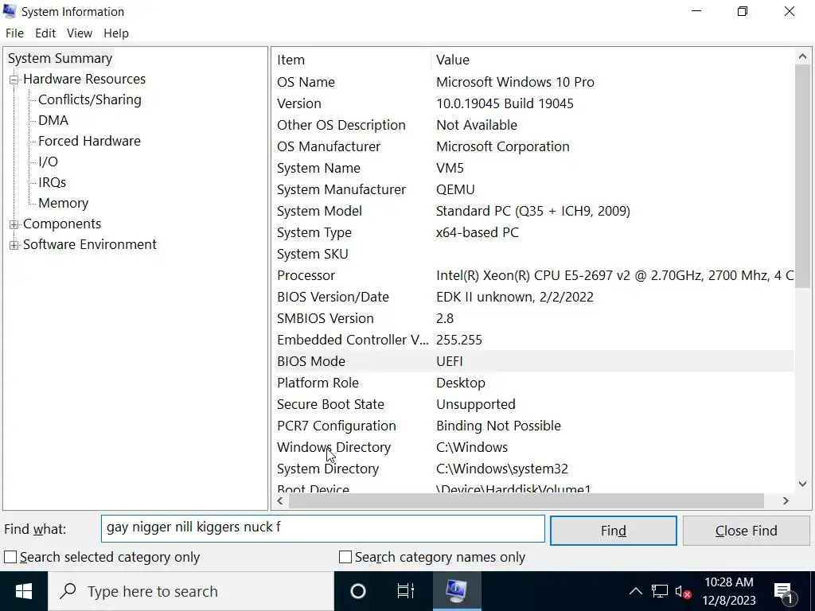Select System Summary in the tree

pyautogui.click(x=60, y=58)
